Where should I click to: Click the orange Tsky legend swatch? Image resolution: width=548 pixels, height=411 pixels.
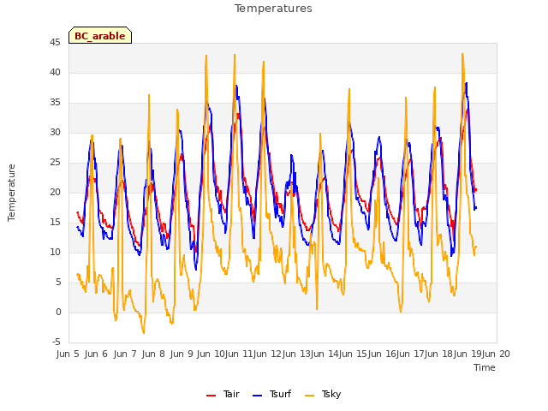(x=309, y=396)
